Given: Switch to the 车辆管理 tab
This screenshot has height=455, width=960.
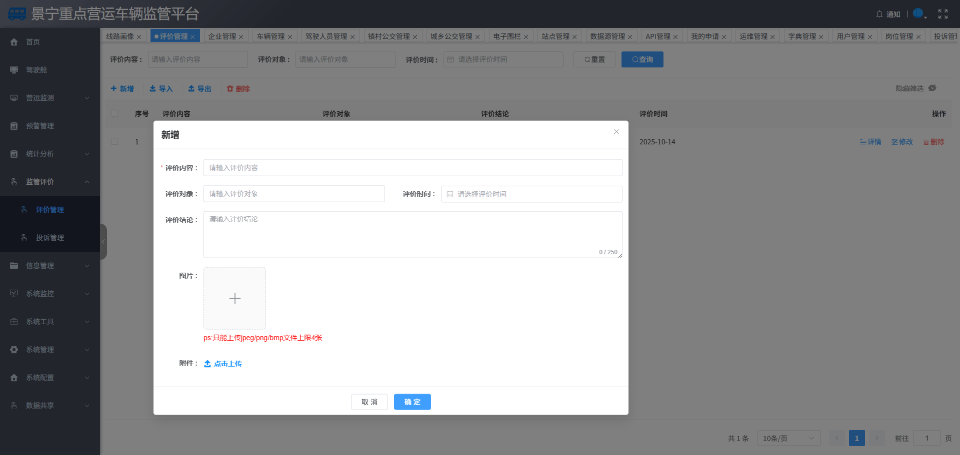Looking at the screenshot, I should [x=270, y=36].
